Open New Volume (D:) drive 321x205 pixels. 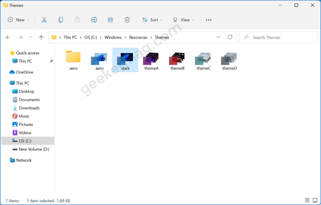[31, 149]
